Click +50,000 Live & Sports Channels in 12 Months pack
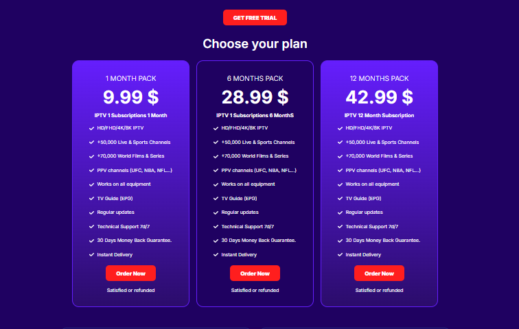519x329 pixels. (x=382, y=143)
